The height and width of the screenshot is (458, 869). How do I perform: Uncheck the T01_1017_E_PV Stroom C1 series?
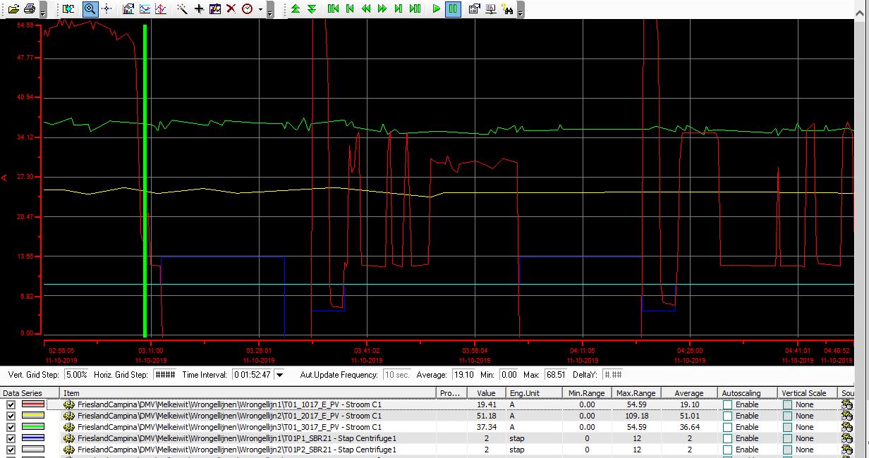pos(11,405)
